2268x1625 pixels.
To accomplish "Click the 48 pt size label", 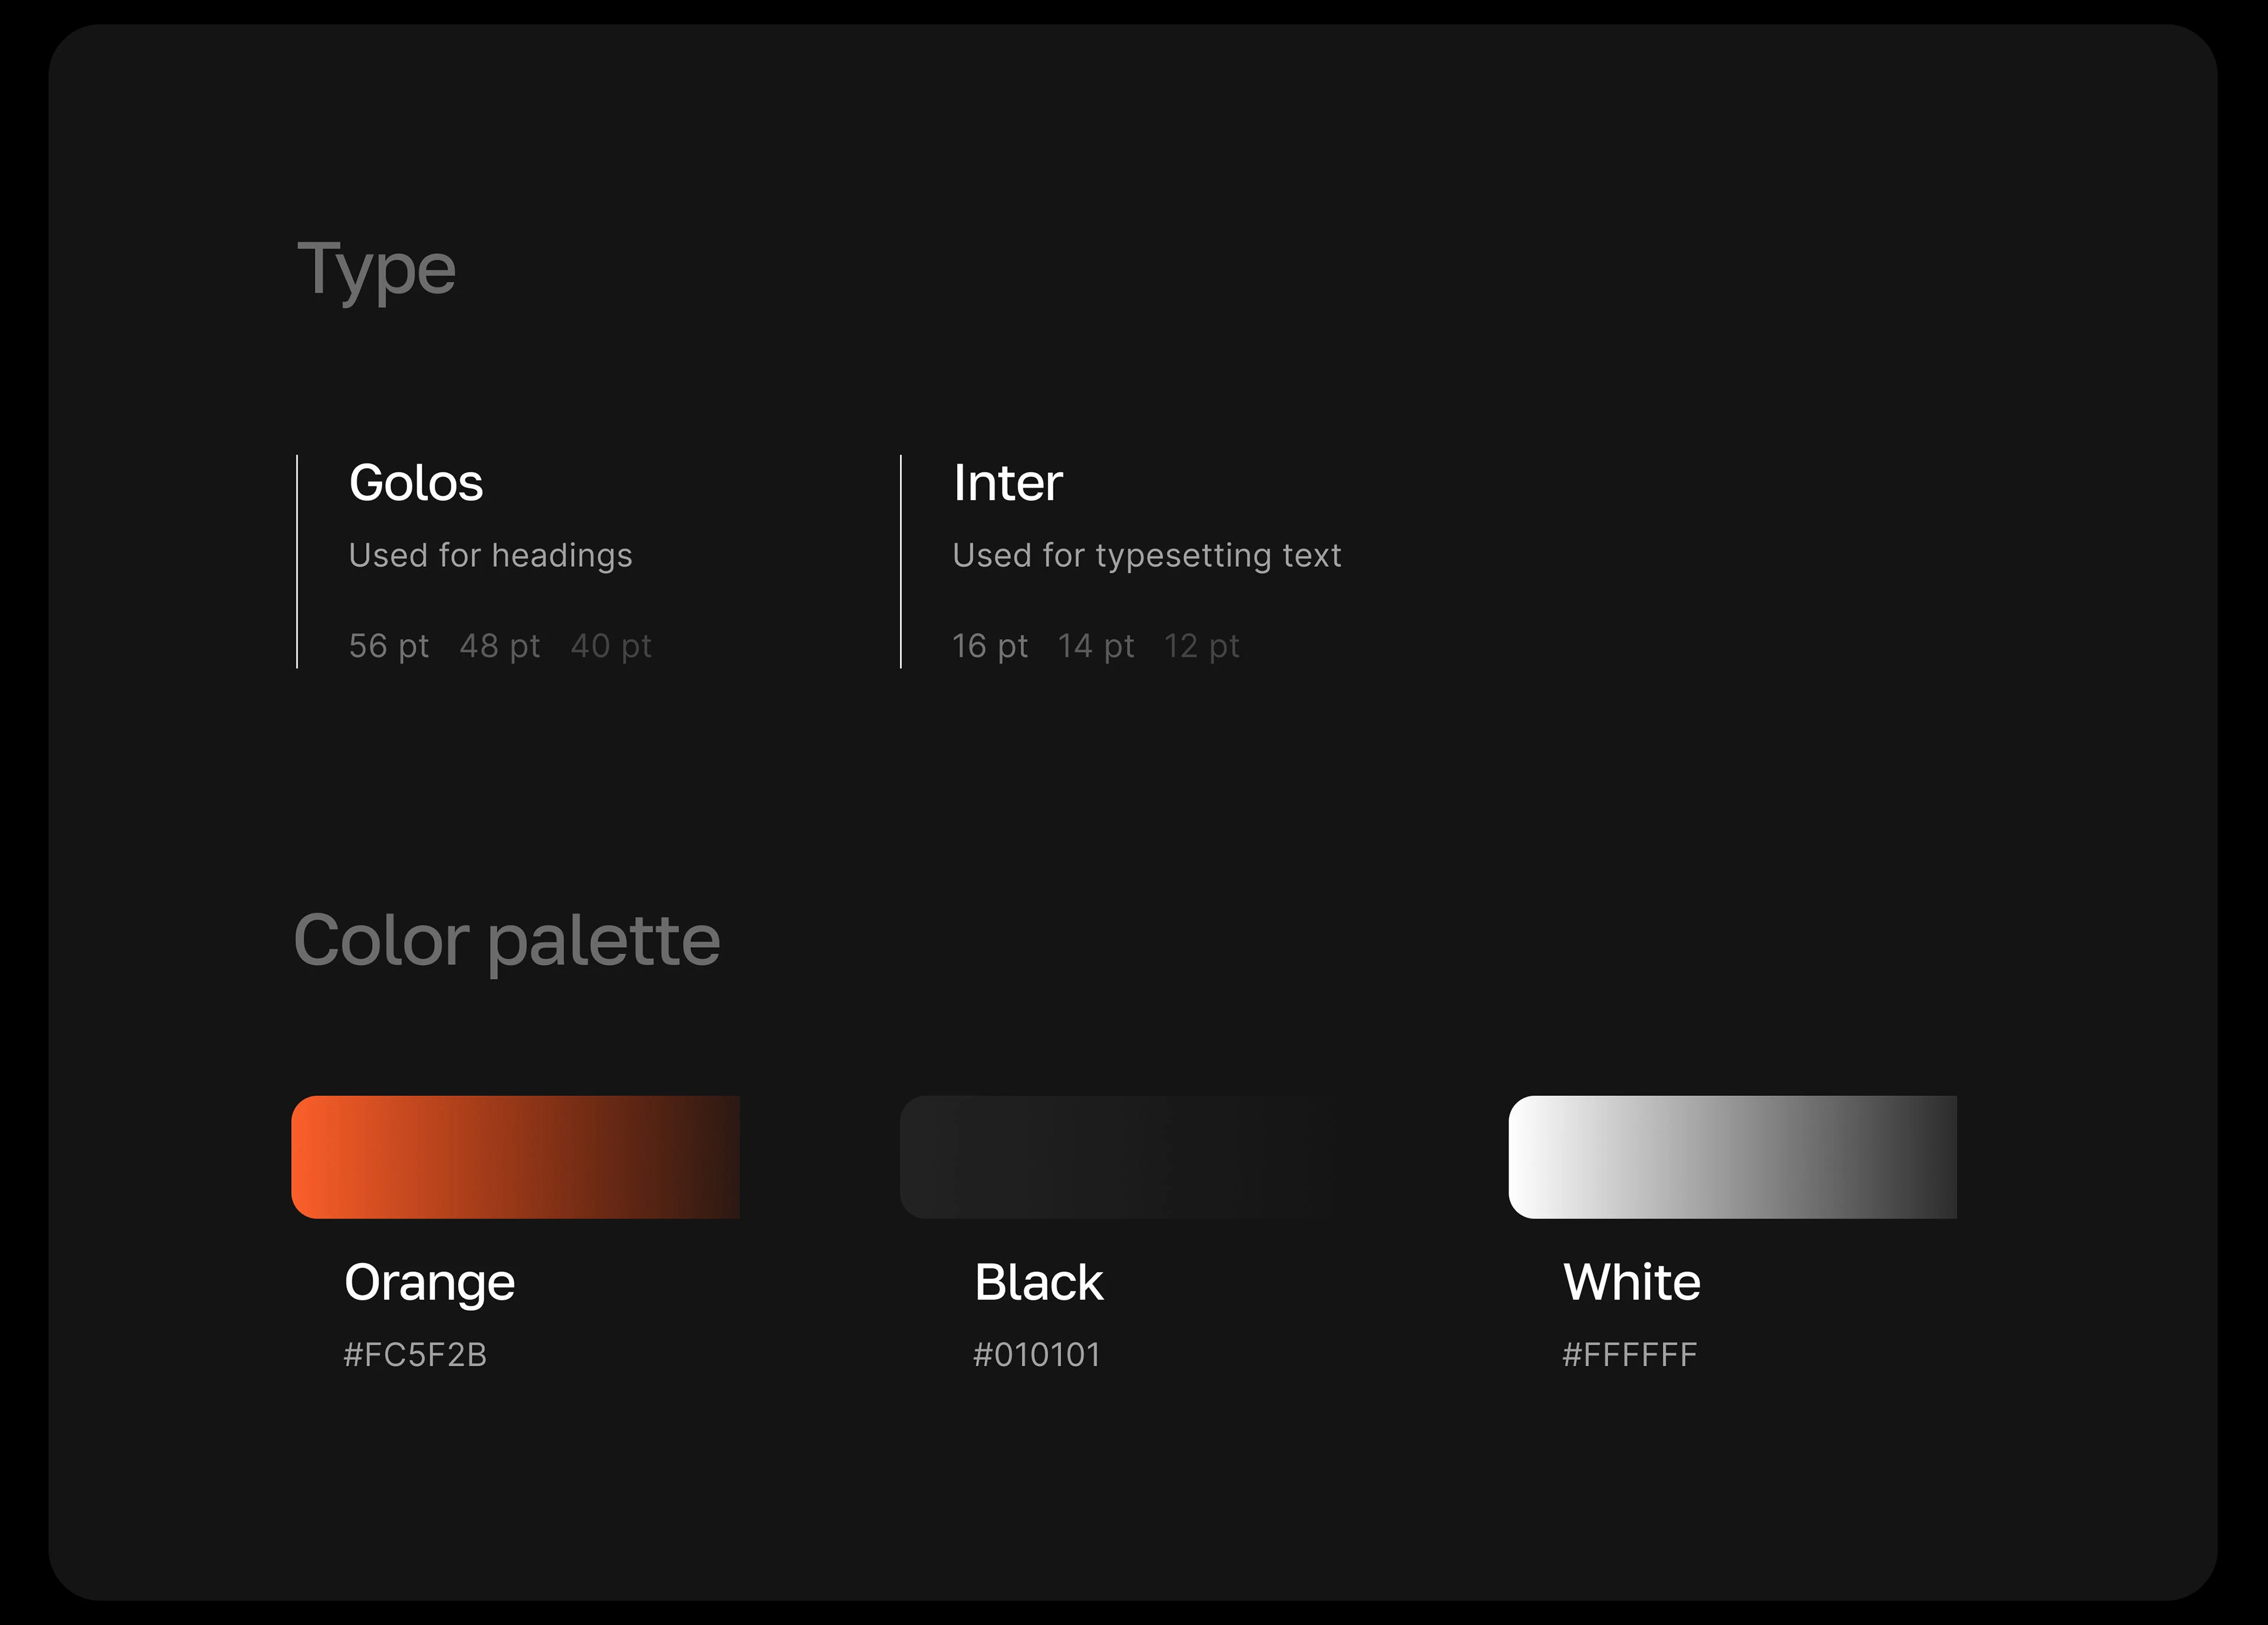I will (499, 646).
